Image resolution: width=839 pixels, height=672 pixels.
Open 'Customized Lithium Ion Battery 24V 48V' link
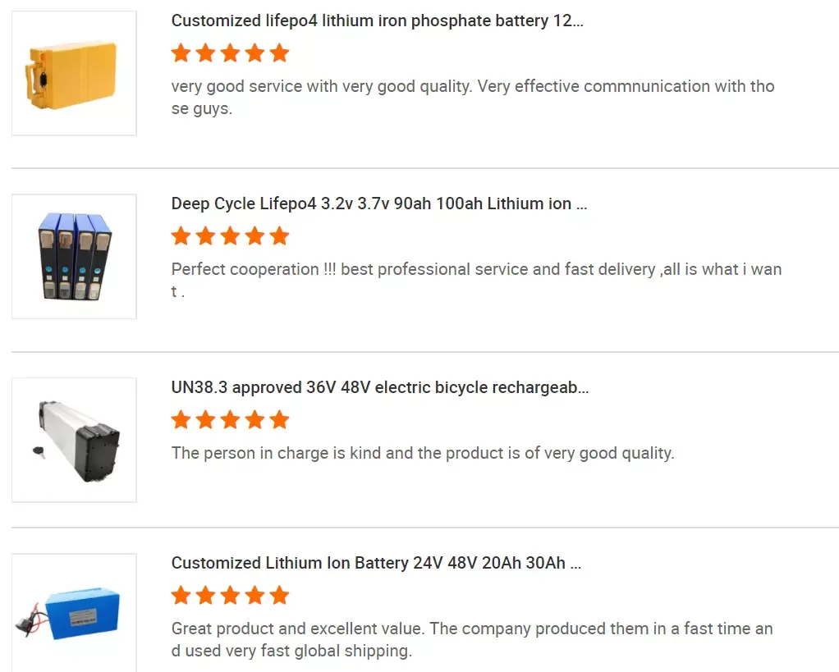click(x=376, y=564)
